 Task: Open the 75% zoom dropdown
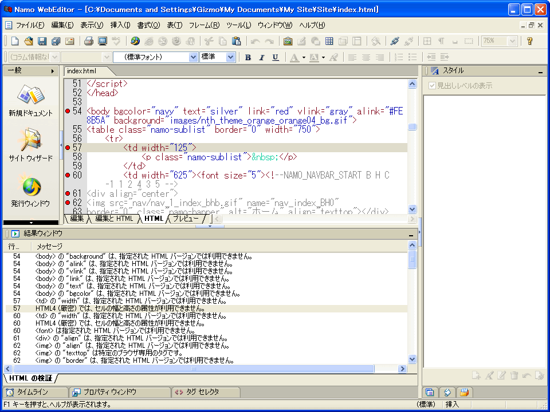[x=512, y=41]
